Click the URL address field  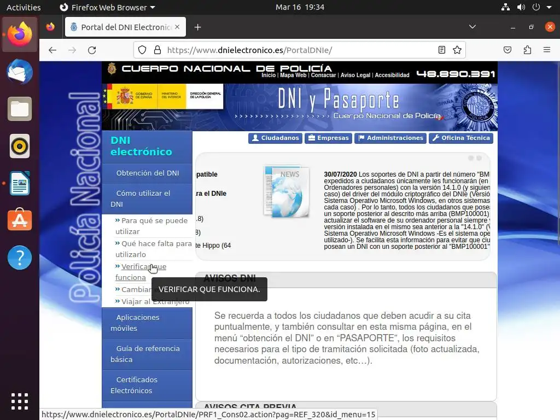(300, 50)
